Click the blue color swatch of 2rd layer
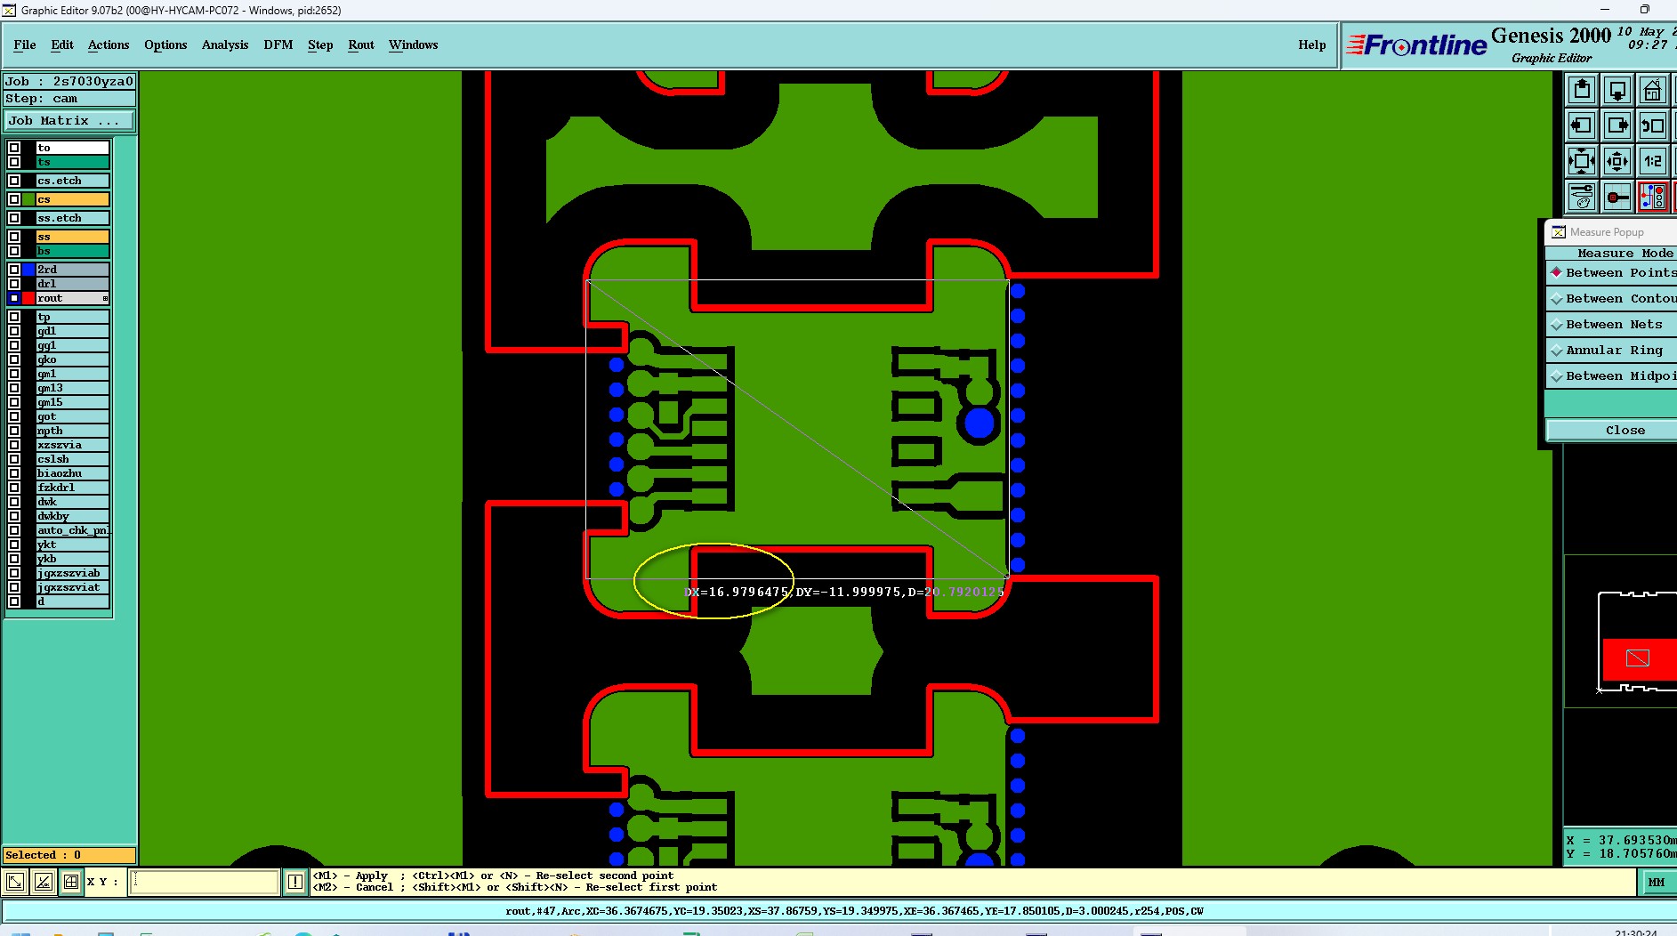1677x936 pixels. pos(28,270)
